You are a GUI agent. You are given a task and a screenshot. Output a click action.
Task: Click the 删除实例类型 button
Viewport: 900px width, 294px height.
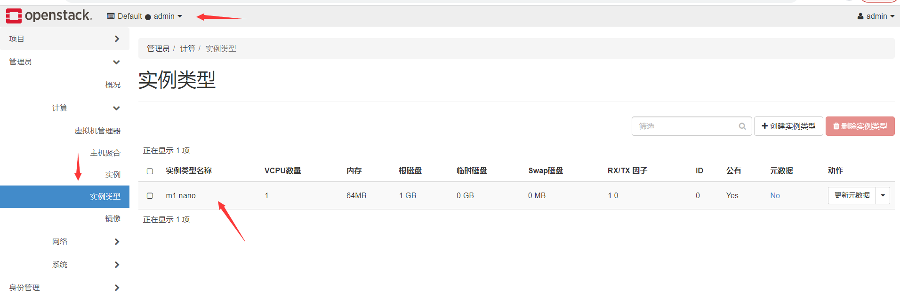pos(860,126)
